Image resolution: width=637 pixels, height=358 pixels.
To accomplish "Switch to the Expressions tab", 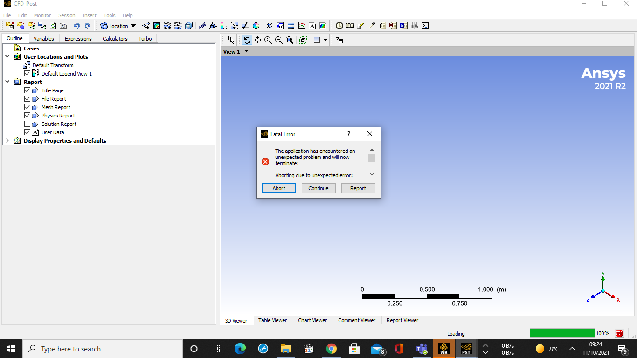I will [78, 39].
